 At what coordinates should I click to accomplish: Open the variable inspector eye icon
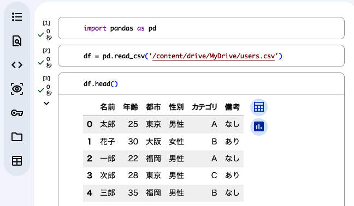(17, 89)
